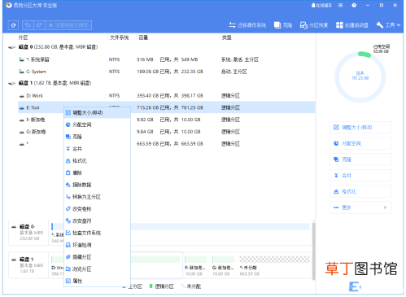Click 克隆 button in right panel
This screenshot has width=406, height=297.
click(x=360, y=159)
